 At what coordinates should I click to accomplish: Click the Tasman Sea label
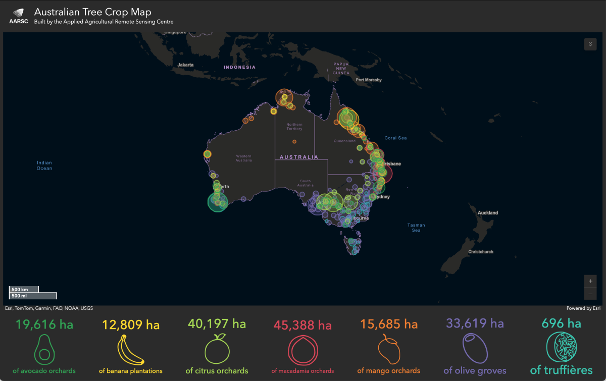416,228
